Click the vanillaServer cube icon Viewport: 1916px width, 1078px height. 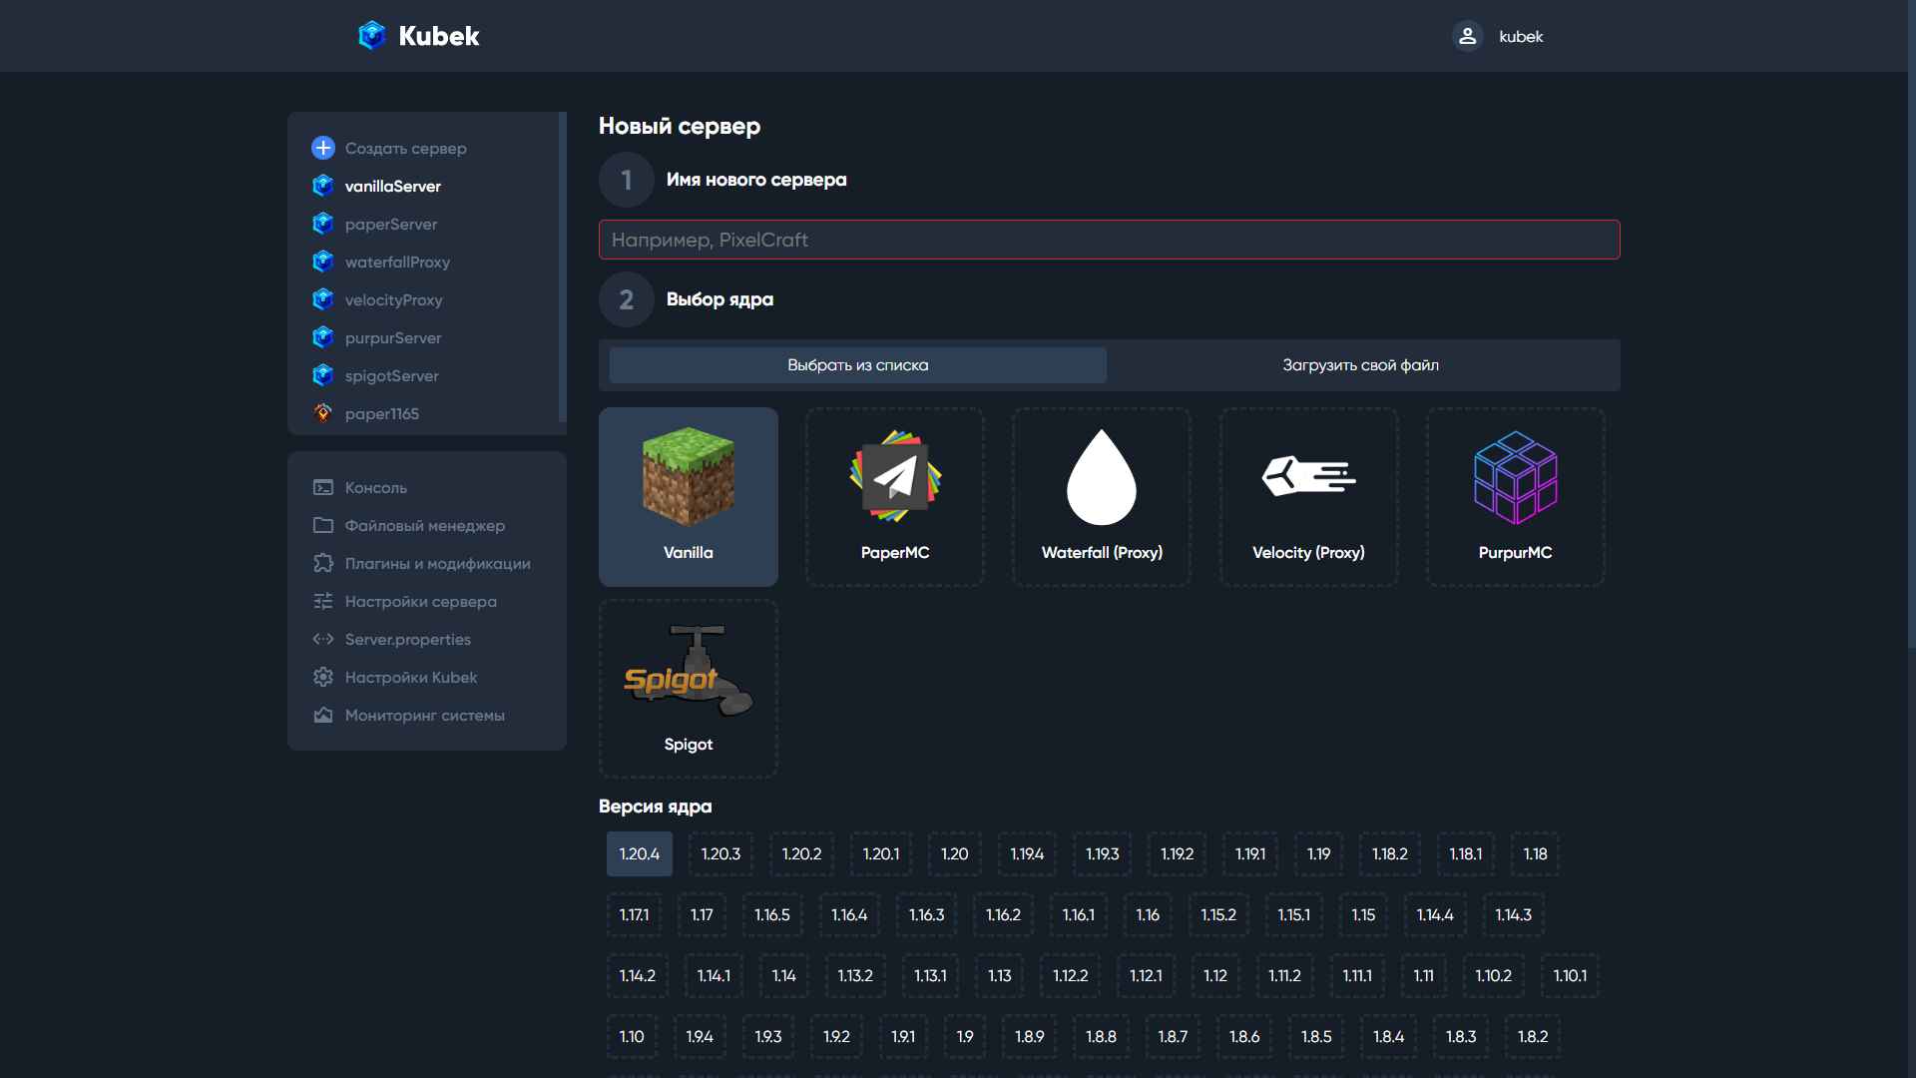323,186
